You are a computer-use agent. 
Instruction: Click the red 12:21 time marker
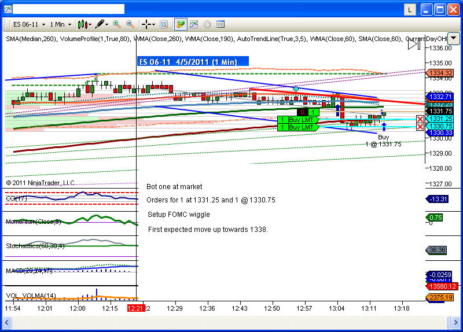coord(135,308)
